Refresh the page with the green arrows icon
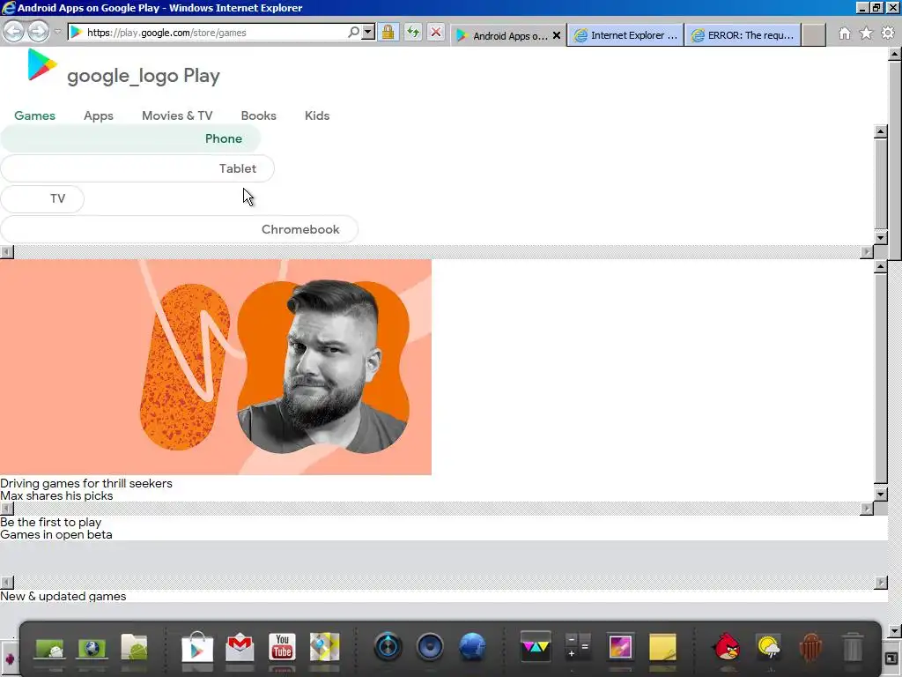 [413, 33]
